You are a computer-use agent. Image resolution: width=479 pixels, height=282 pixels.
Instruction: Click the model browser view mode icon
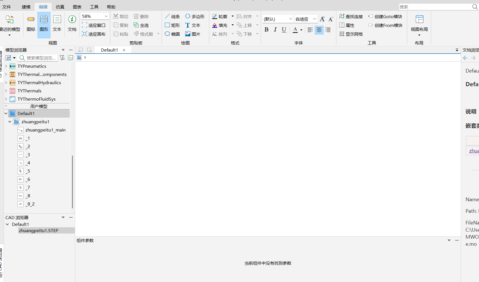9,58
